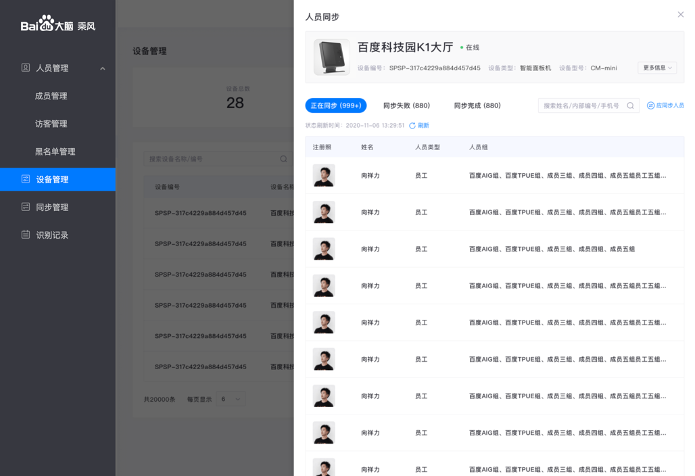Click the 识别记录 calendar icon
This screenshot has height=476, width=695.
(26, 235)
